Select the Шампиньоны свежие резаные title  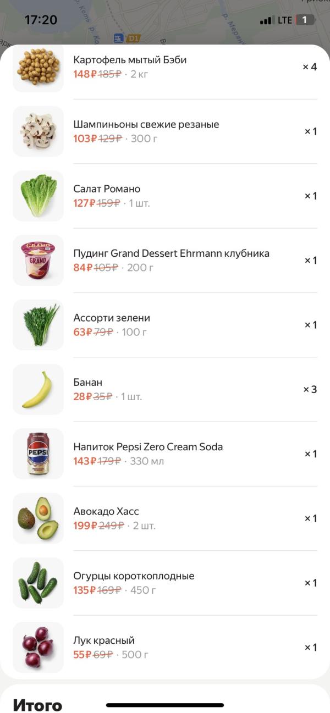point(146,124)
